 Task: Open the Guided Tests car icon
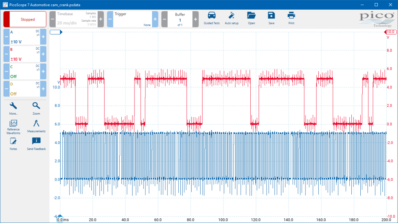pos(211,18)
